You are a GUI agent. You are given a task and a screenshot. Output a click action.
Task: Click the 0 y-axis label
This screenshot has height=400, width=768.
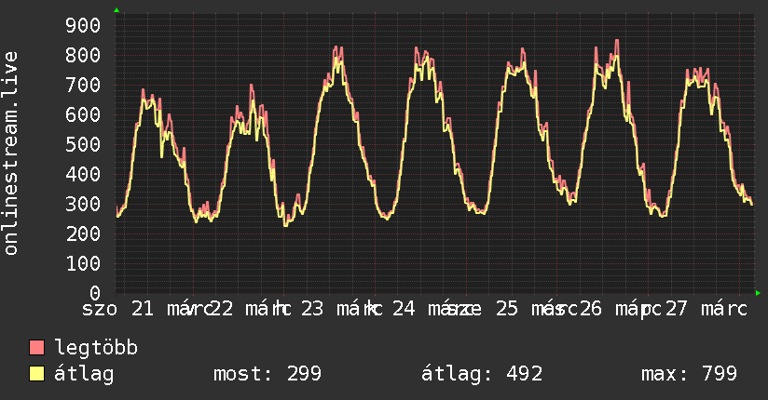[x=95, y=293]
